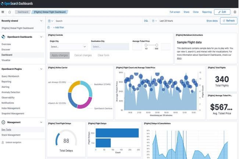Collapse the OpenSearch Dashboards sidebar section

click(41, 37)
